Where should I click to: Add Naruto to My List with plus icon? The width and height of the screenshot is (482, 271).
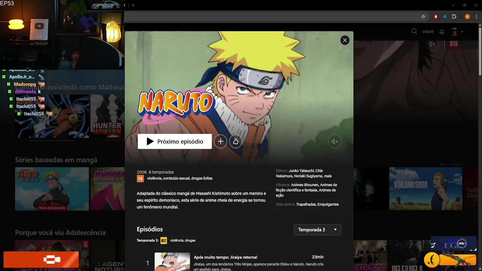pyautogui.click(x=221, y=142)
